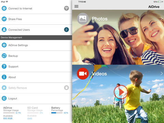The width and height of the screenshot is (164, 123).
Task: Click the AiDrive title in header
Action: point(154,7)
